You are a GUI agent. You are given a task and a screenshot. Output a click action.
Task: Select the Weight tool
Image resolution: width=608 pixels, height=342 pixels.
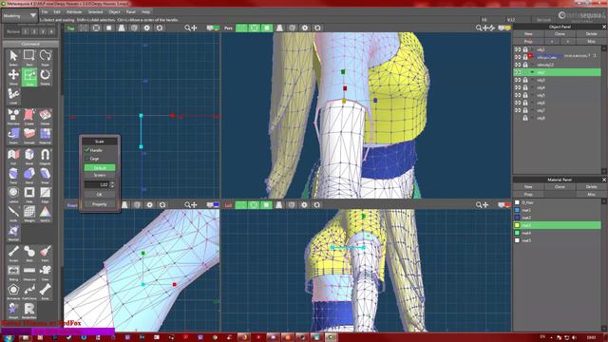pyautogui.click(x=29, y=214)
